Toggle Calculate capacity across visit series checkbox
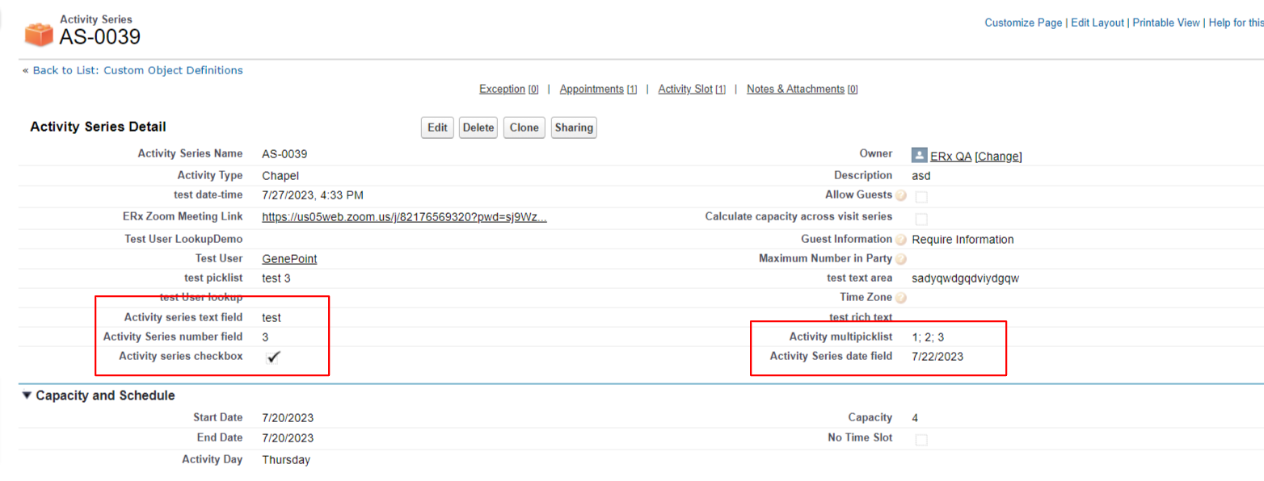 [921, 219]
